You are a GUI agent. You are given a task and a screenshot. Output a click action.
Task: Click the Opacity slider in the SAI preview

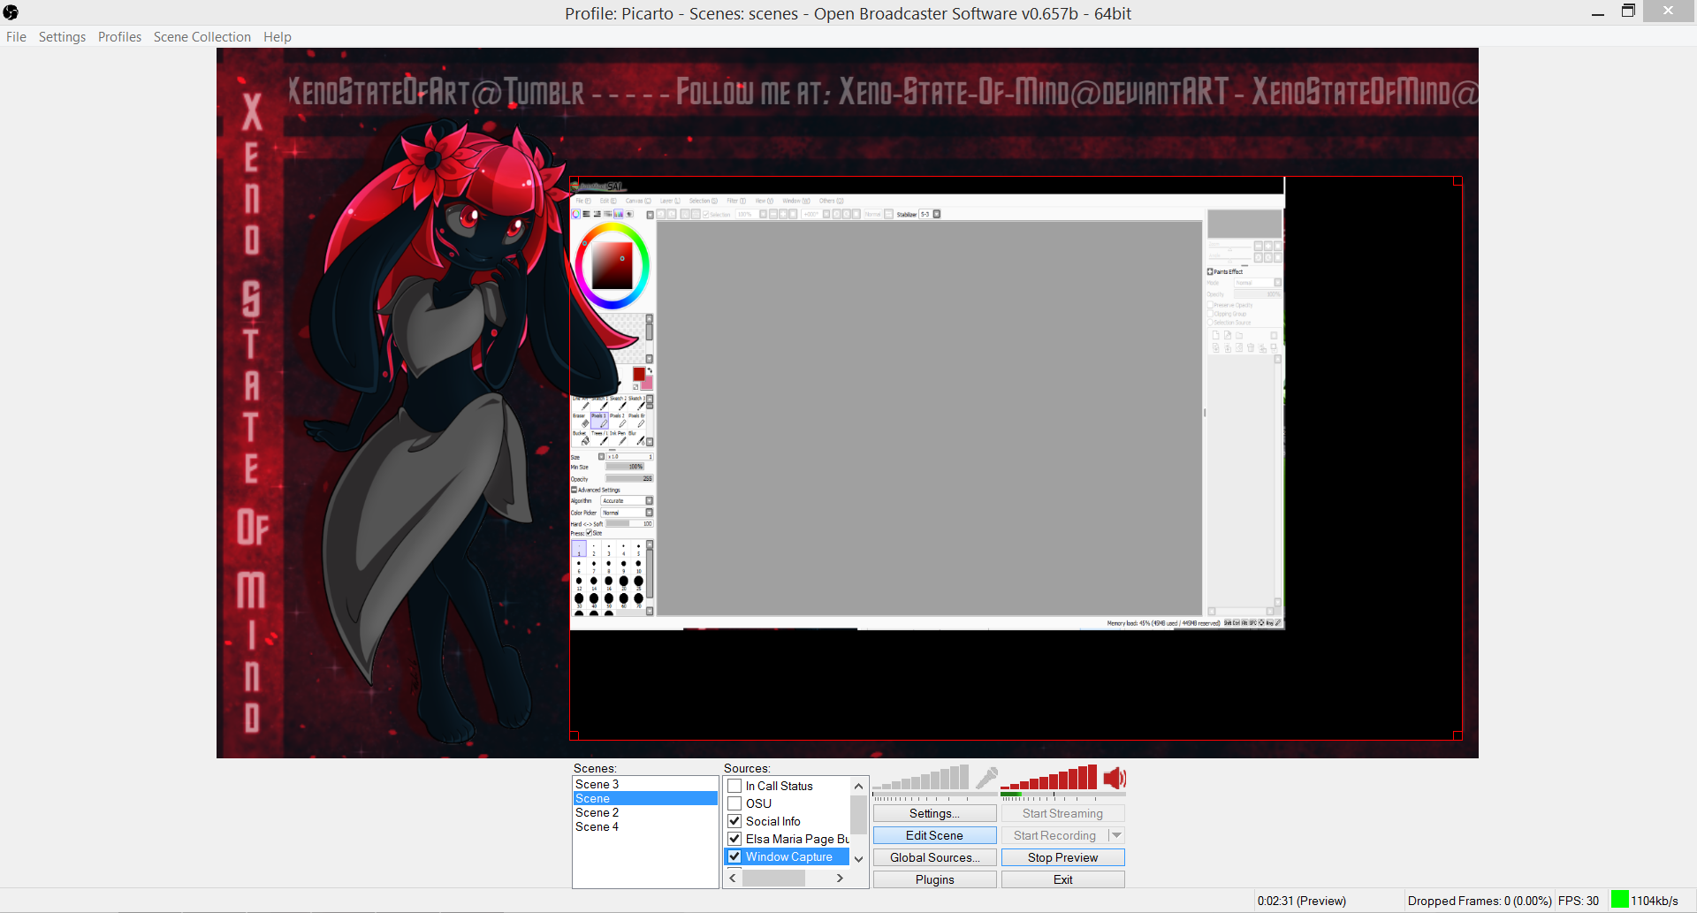coord(629,479)
